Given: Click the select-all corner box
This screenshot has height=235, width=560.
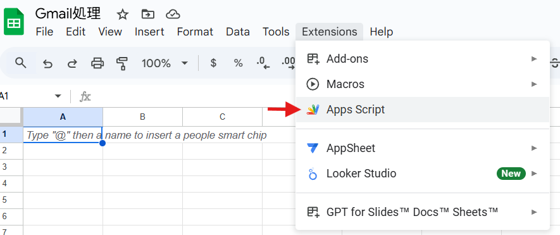Looking at the screenshot, I should click(11, 117).
